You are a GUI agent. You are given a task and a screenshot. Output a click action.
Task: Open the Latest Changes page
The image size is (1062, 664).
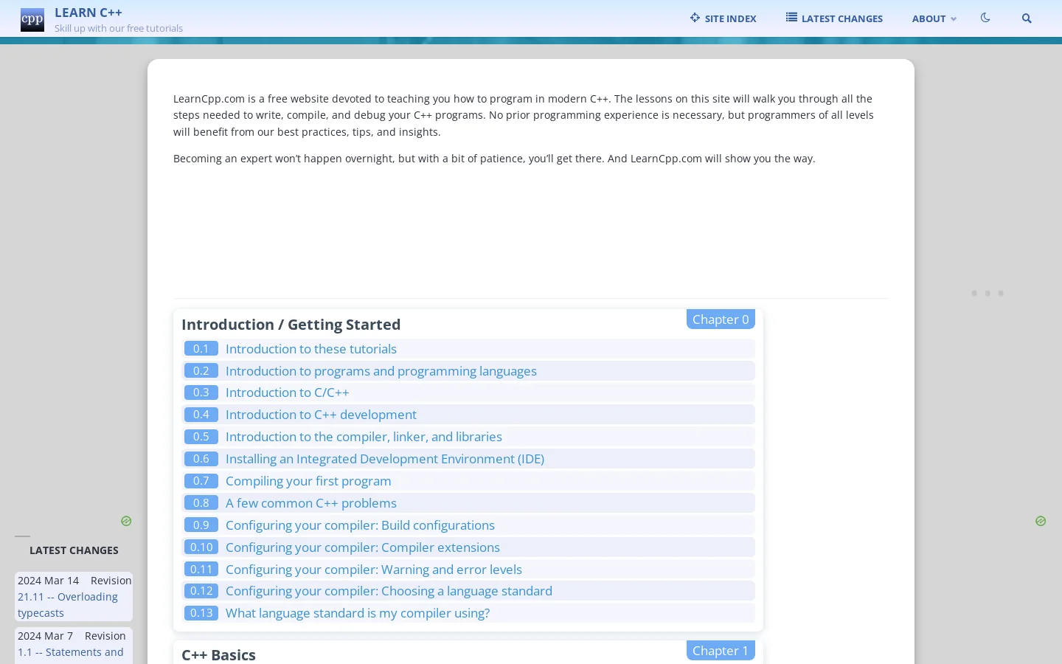[x=834, y=18]
